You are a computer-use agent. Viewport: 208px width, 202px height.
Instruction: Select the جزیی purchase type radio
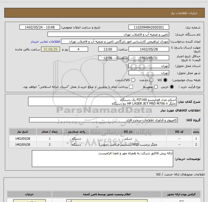point(172,87)
